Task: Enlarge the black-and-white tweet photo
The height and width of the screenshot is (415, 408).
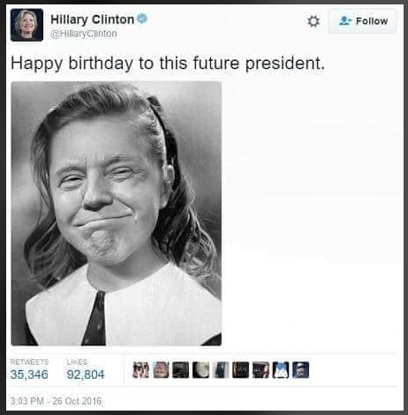Action: pos(117,214)
